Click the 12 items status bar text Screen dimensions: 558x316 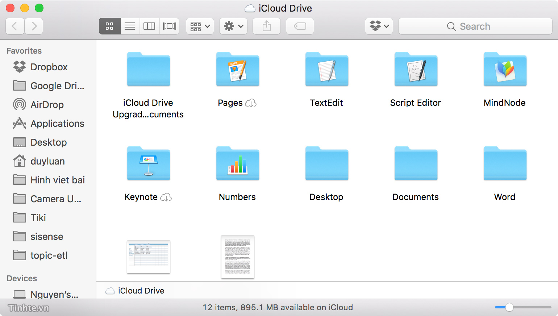(278, 307)
